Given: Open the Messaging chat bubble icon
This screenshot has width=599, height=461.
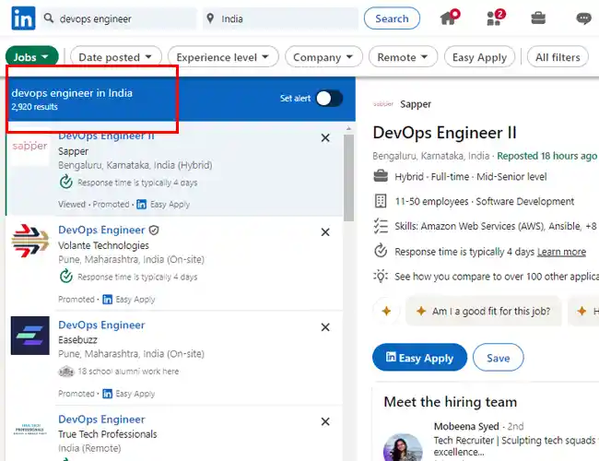Looking at the screenshot, I should pyautogui.click(x=583, y=18).
